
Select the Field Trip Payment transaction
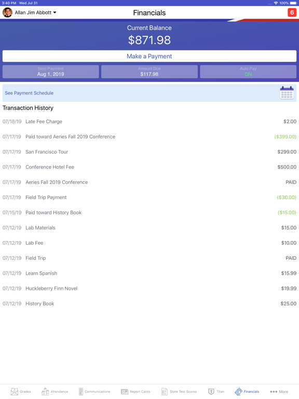click(x=149, y=197)
